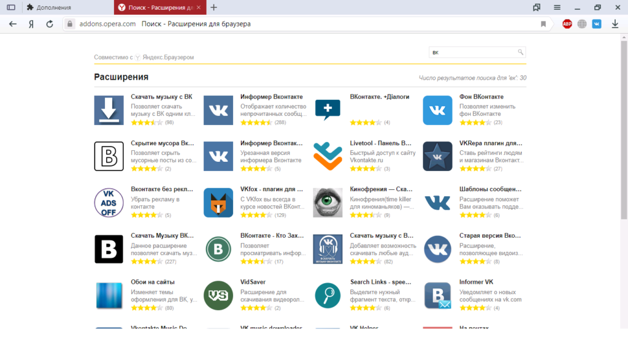The width and height of the screenshot is (628, 353).
Task: Open the Search Links - spee... title
Action: click(x=380, y=282)
